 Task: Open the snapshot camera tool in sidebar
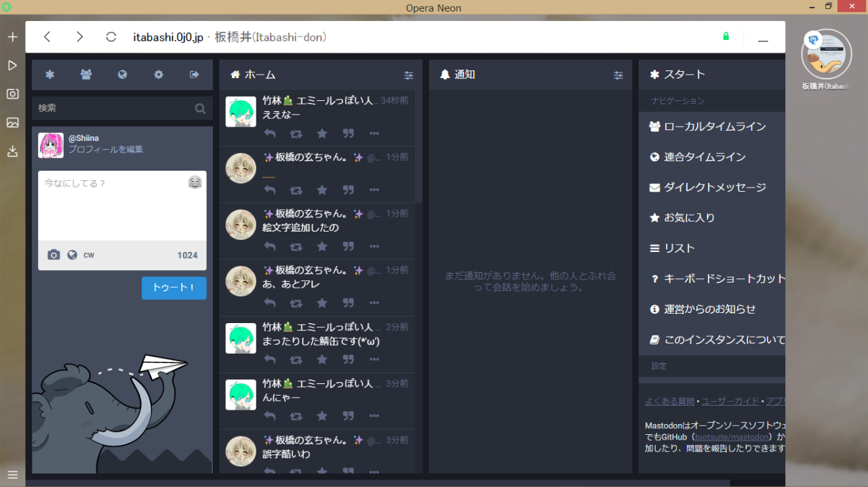(12, 94)
